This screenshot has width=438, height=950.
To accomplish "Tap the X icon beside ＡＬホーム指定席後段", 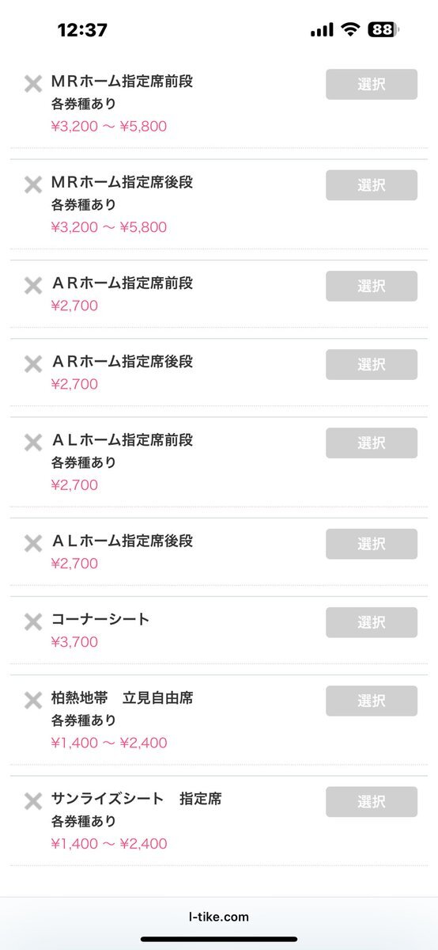I will 32,544.
